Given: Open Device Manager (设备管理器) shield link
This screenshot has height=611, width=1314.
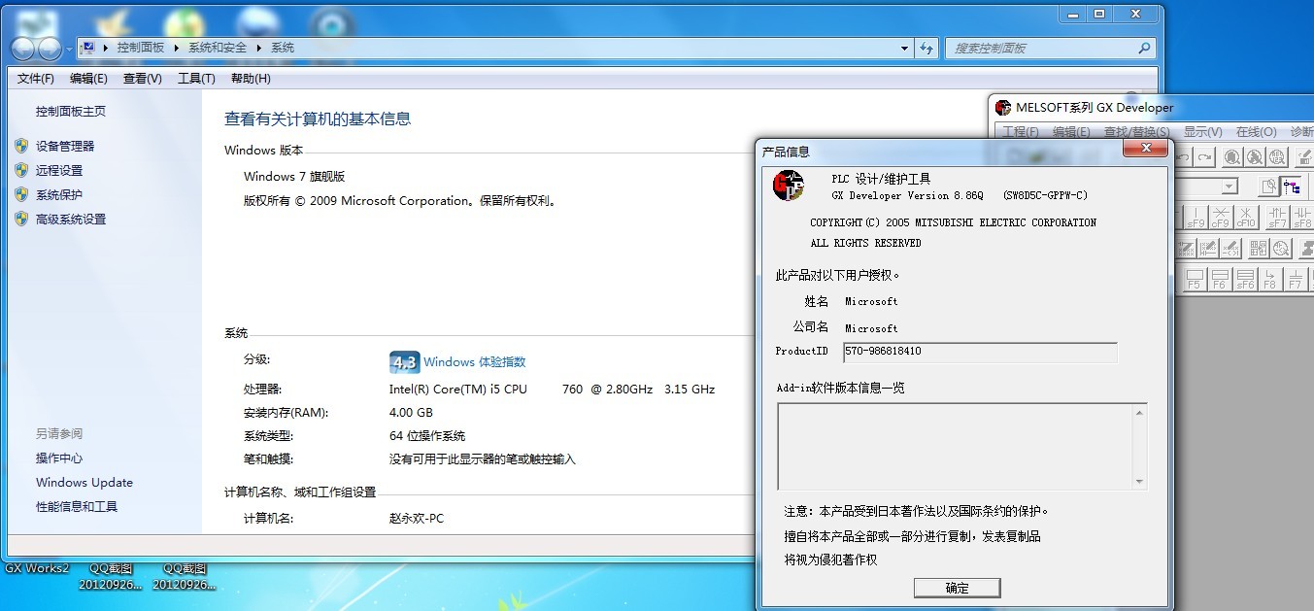Looking at the screenshot, I should pos(65,146).
